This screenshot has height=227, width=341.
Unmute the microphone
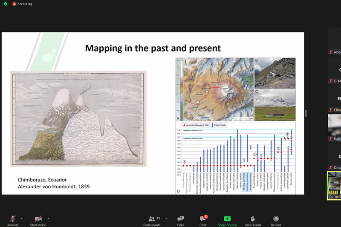[x=13, y=221]
